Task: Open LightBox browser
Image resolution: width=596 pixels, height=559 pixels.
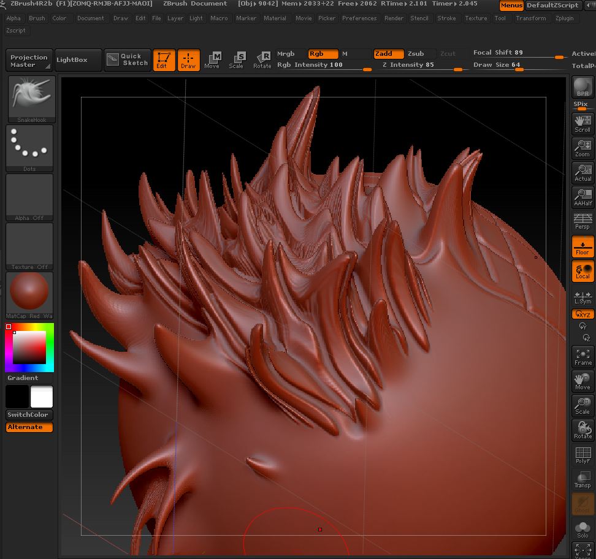Action: pyautogui.click(x=78, y=60)
